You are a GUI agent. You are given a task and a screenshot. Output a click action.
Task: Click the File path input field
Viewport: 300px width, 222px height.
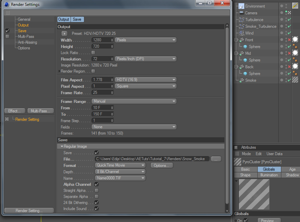tap(151, 159)
